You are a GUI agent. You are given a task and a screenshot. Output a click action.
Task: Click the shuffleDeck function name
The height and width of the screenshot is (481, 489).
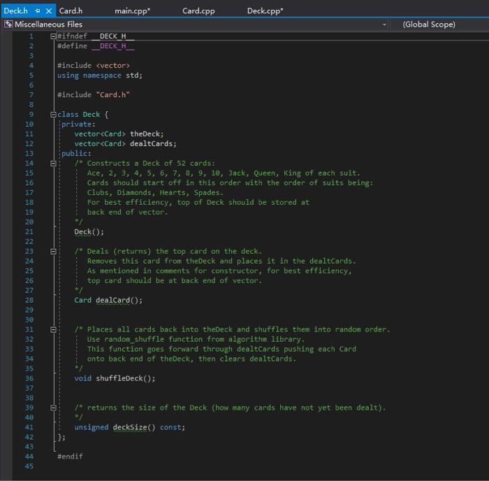pyautogui.click(x=121, y=378)
